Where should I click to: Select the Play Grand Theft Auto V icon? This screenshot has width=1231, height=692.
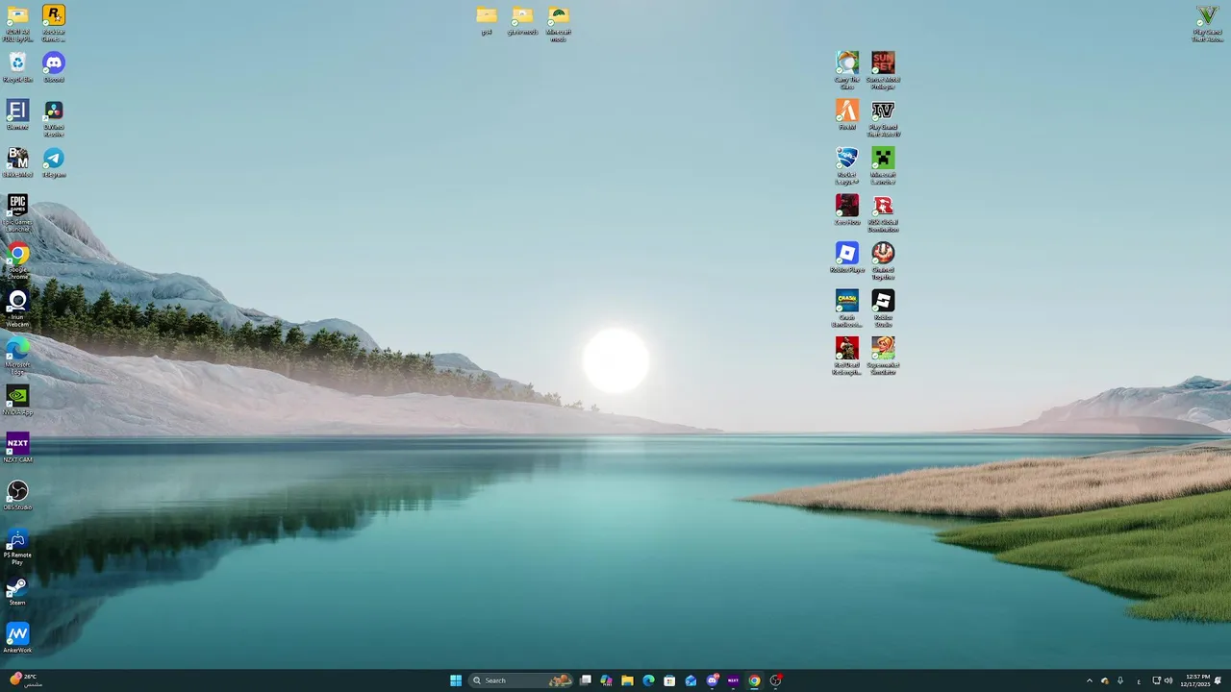click(x=1207, y=23)
